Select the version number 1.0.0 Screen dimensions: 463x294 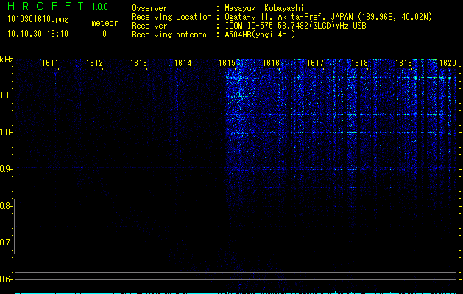click(100, 6)
